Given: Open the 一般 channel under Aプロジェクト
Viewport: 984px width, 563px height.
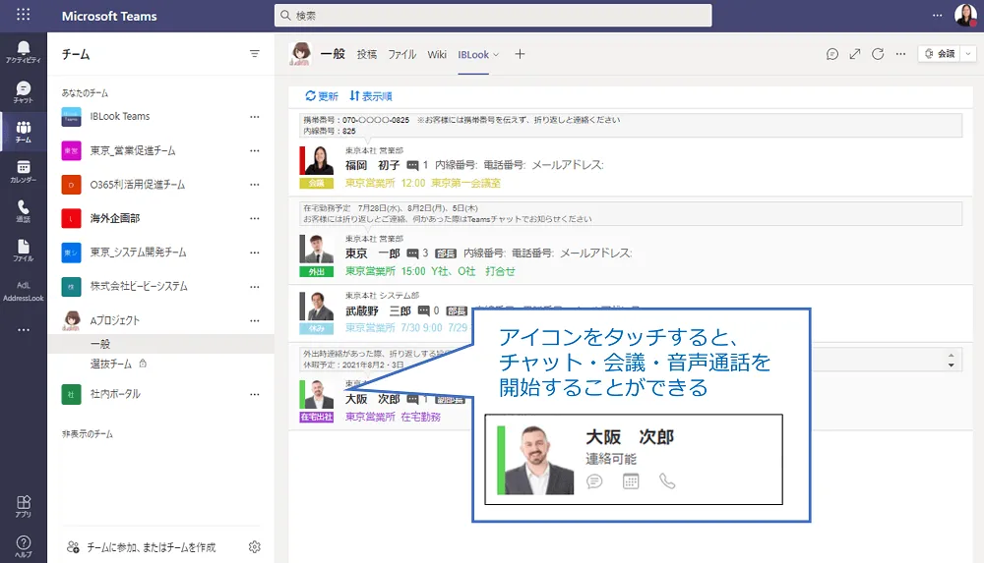Looking at the screenshot, I should click(x=160, y=344).
